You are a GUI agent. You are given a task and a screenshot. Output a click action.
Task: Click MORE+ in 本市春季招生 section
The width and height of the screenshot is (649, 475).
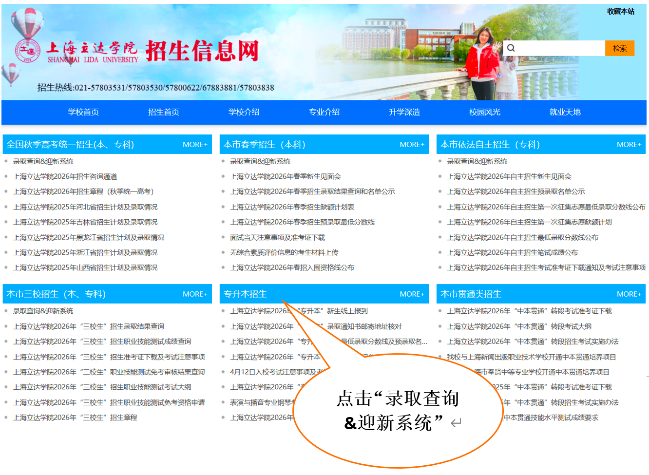coord(412,145)
